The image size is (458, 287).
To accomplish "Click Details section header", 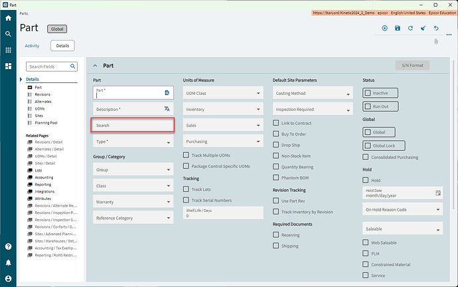I will tap(33, 79).
